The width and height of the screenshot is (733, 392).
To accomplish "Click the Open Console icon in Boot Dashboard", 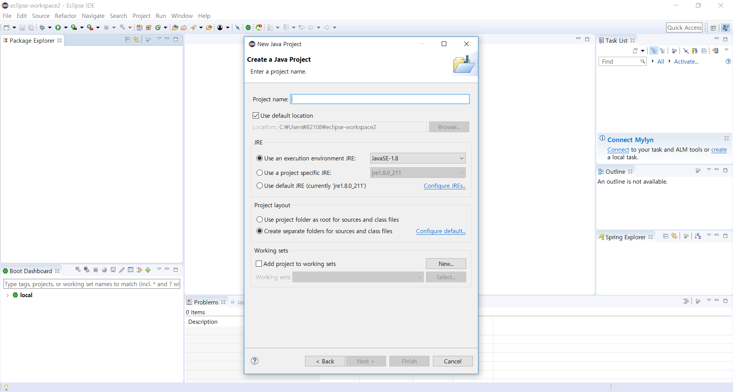I will coord(113,270).
